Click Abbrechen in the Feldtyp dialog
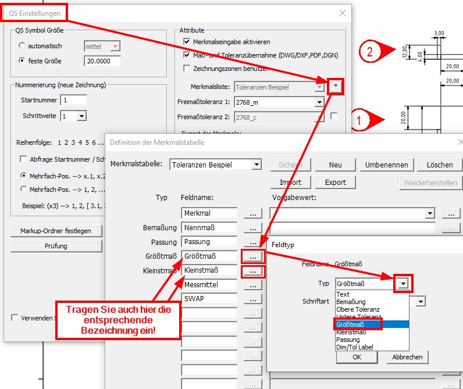The image size is (463, 389). click(408, 357)
